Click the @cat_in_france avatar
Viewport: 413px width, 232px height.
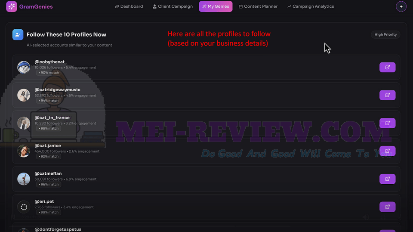coord(24,123)
